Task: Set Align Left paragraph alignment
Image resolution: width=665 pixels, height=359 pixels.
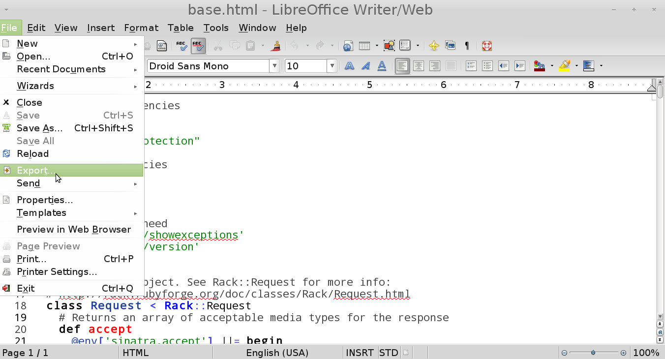Action: tap(402, 66)
